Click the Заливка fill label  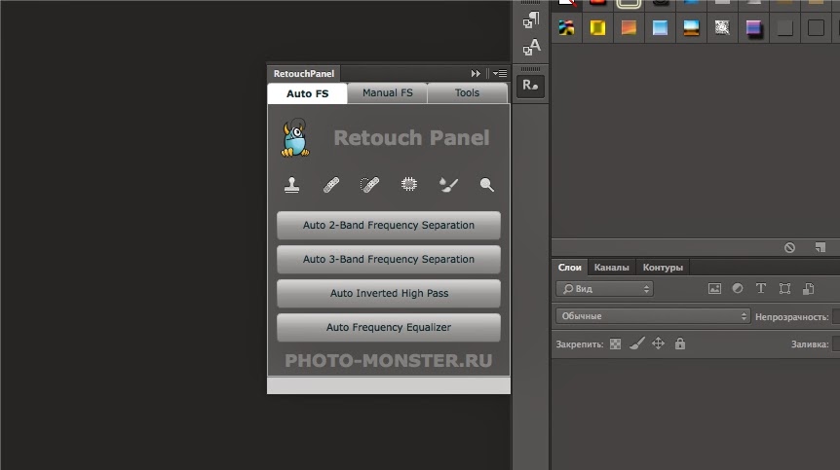pyautogui.click(x=810, y=344)
